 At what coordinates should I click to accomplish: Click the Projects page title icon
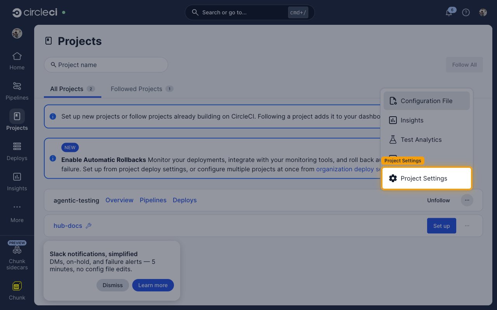coord(49,41)
